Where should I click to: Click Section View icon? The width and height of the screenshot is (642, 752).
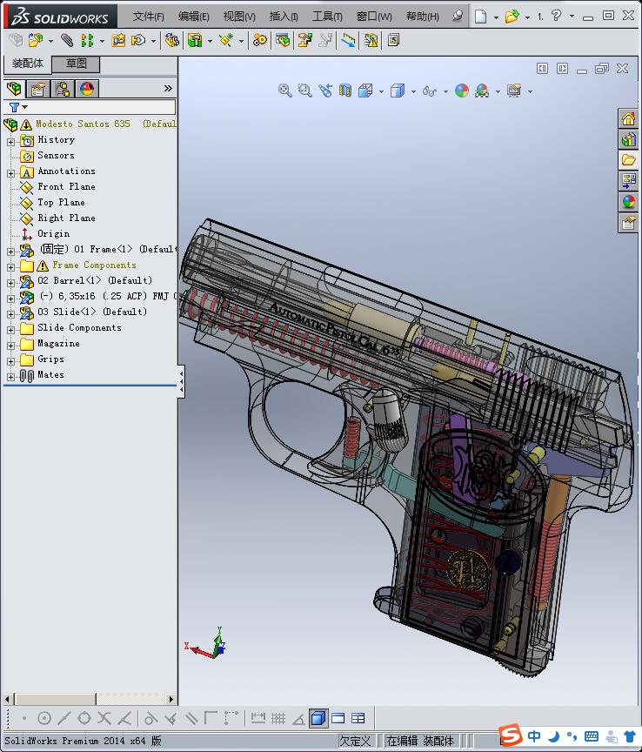pyautogui.click(x=345, y=91)
